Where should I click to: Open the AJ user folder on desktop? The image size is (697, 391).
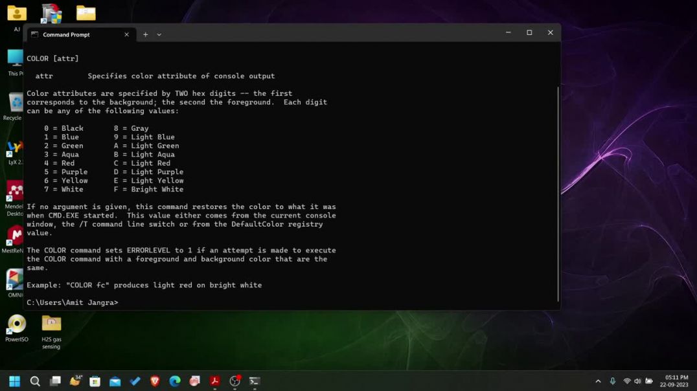[17, 17]
